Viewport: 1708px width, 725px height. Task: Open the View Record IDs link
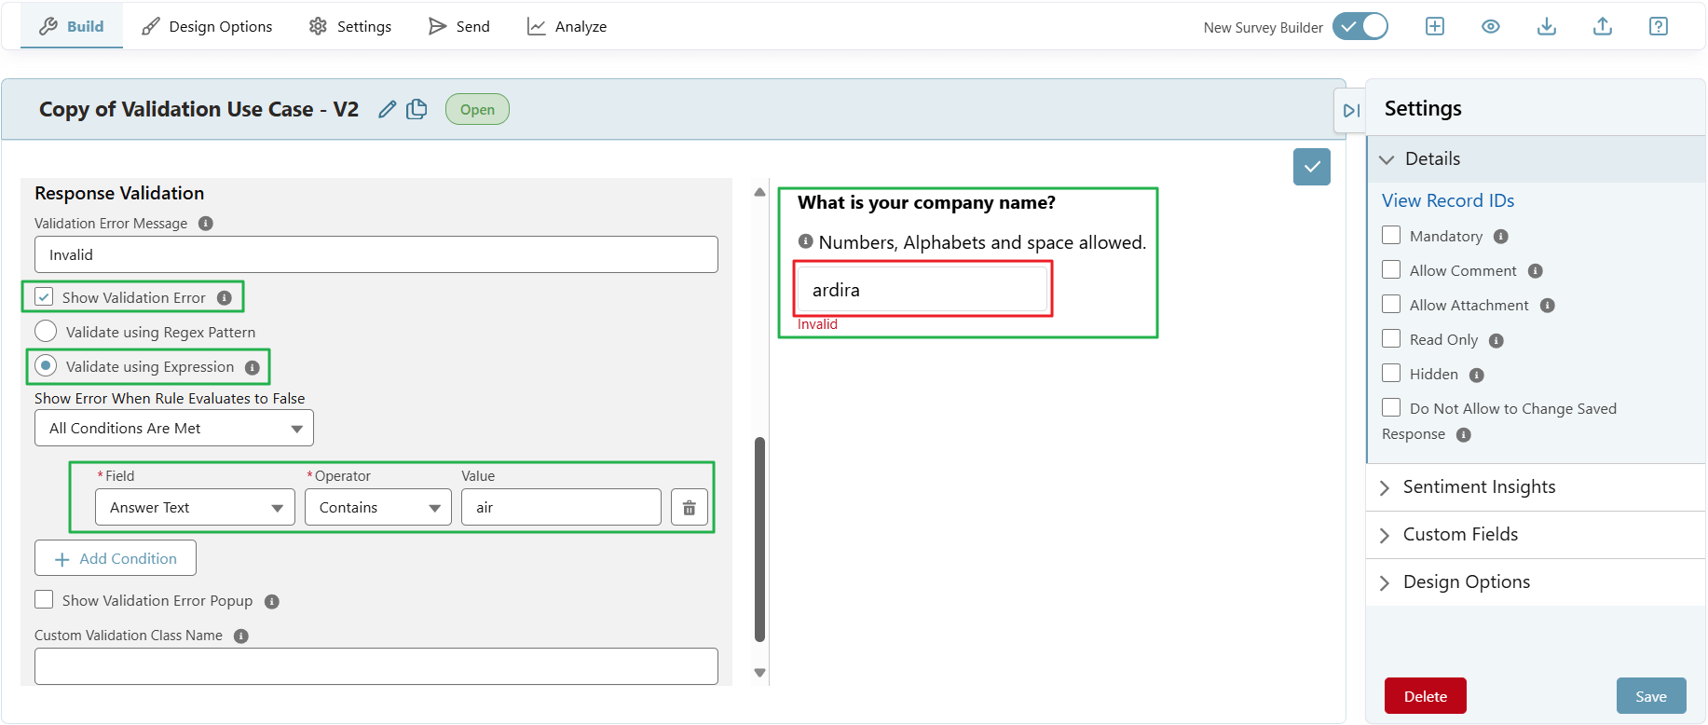tap(1448, 200)
